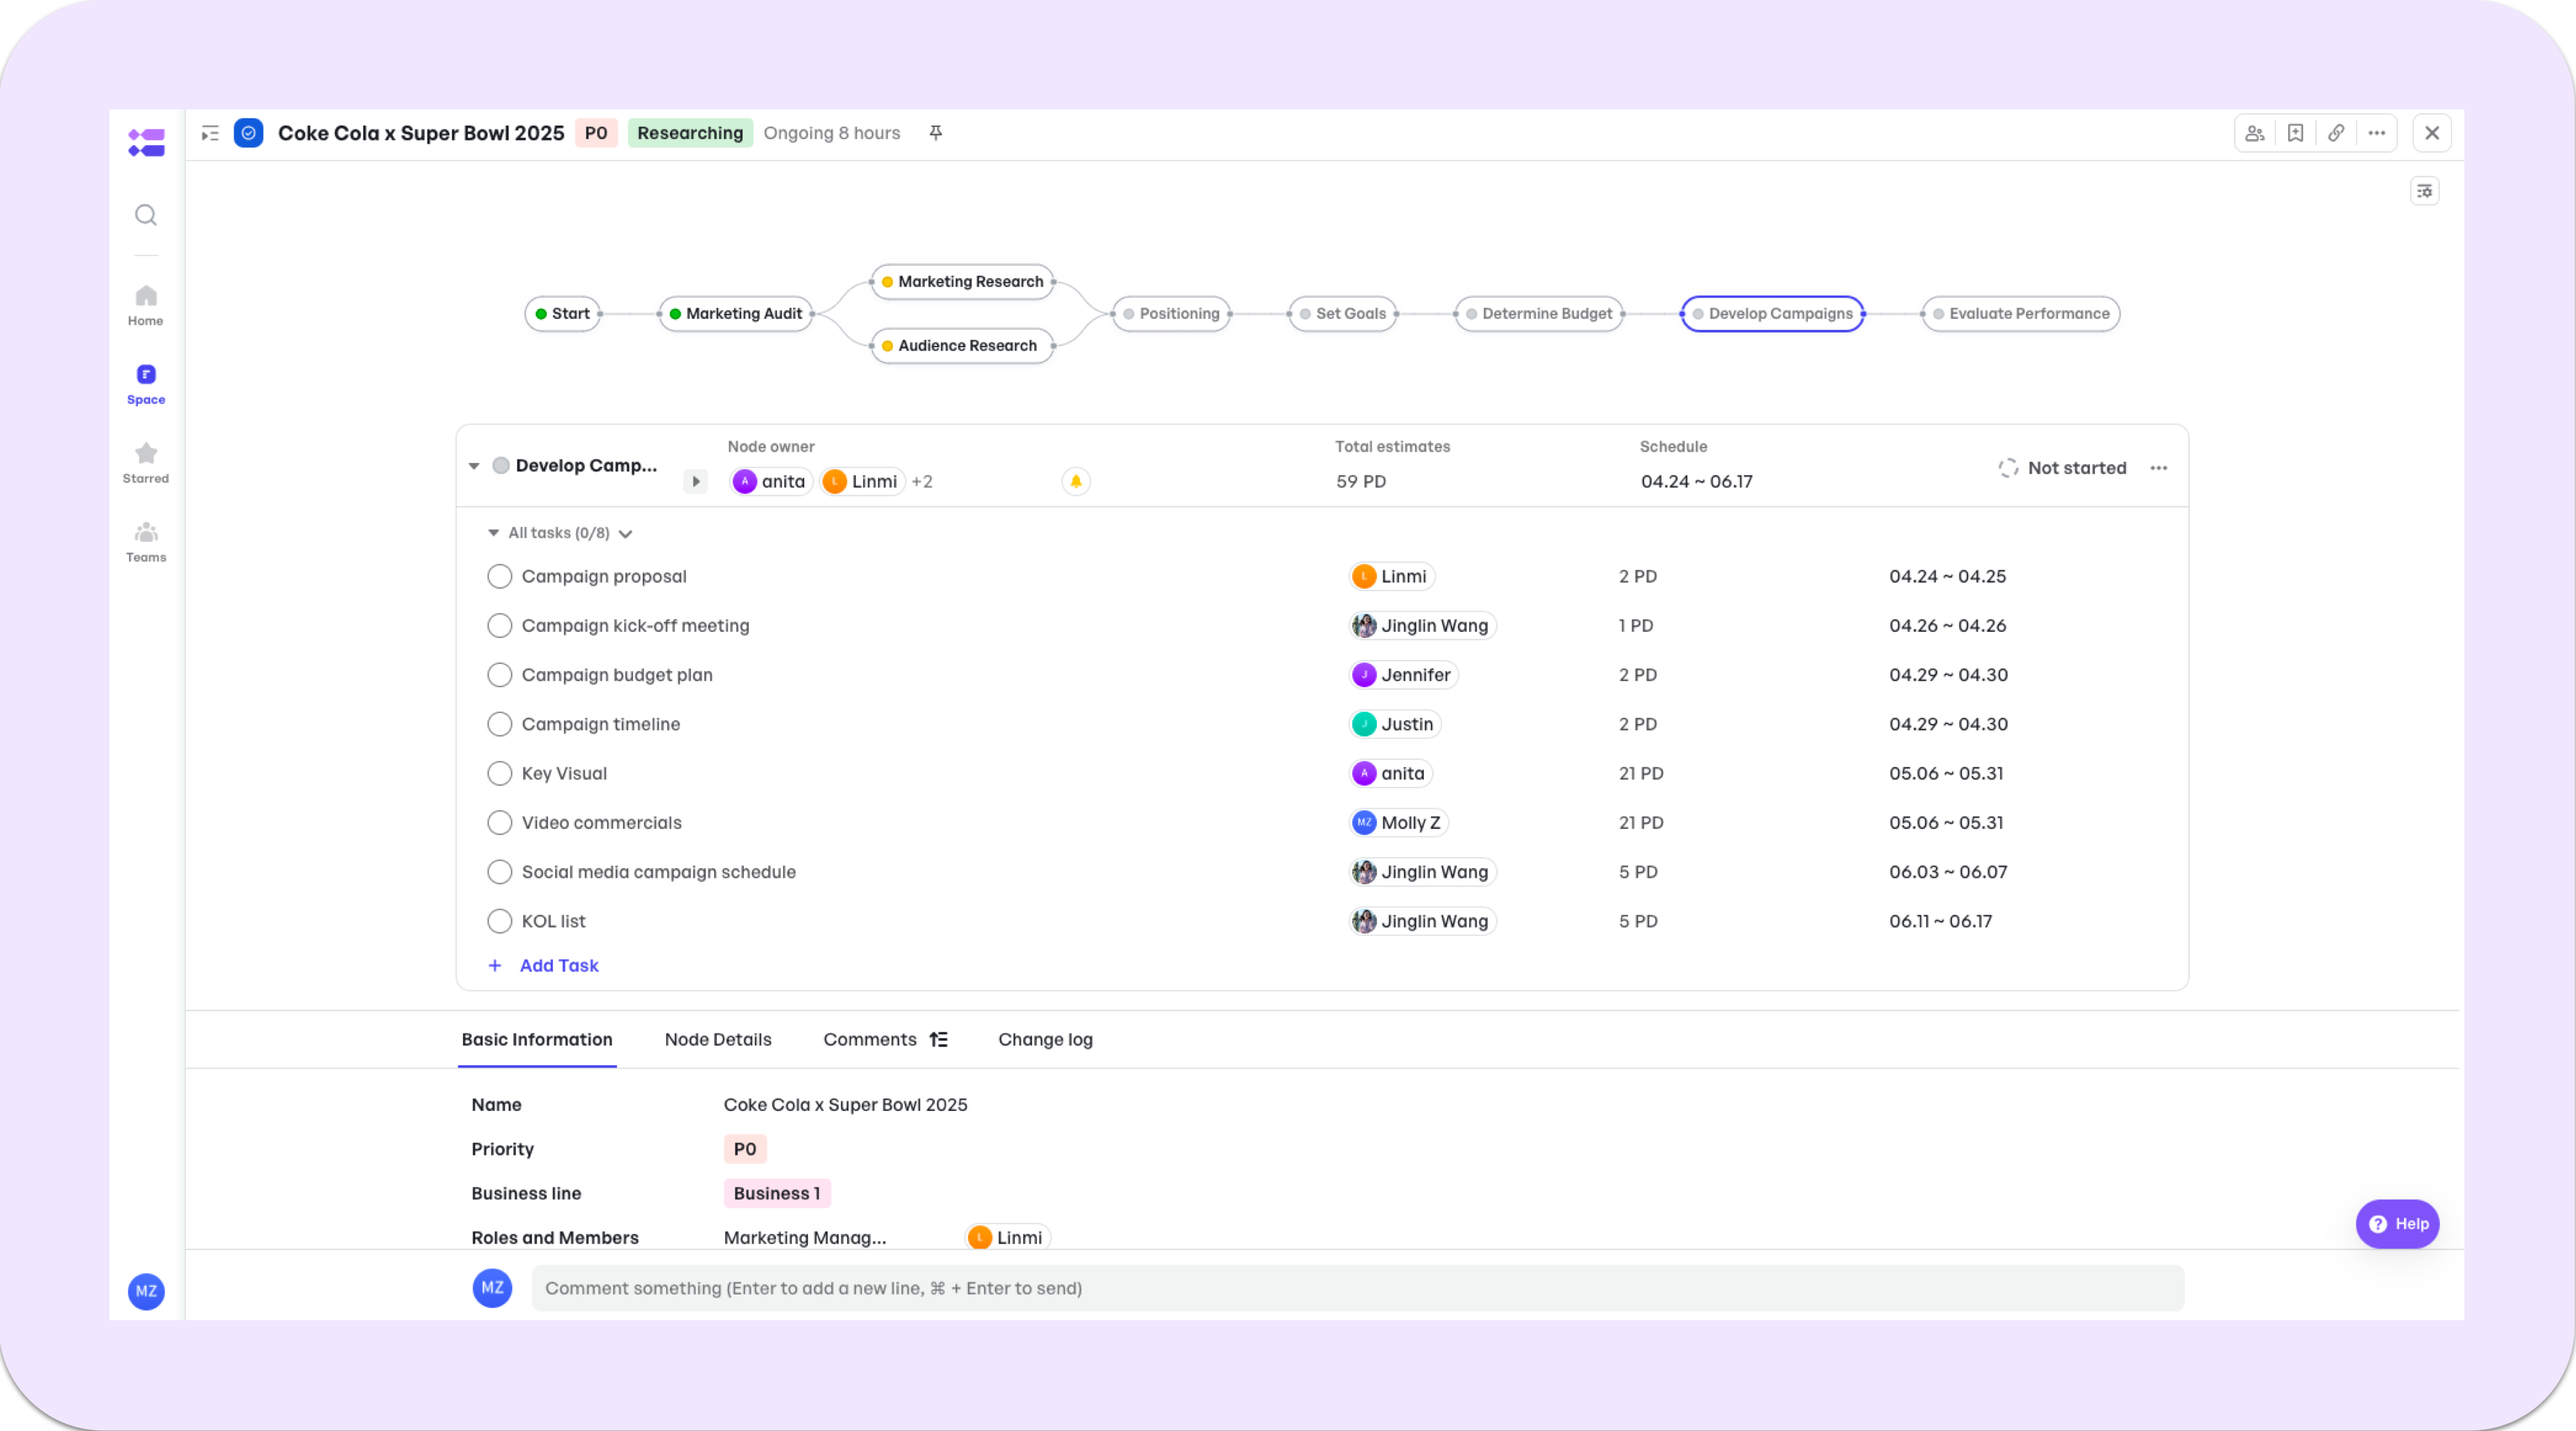Image resolution: width=2576 pixels, height=1431 pixels.
Task: Select the Marketing Audit workflow node
Action: [x=736, y=313]
